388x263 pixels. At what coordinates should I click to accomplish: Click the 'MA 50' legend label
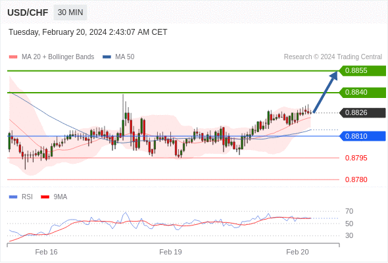pyautogui.click(x=125, y=57)
